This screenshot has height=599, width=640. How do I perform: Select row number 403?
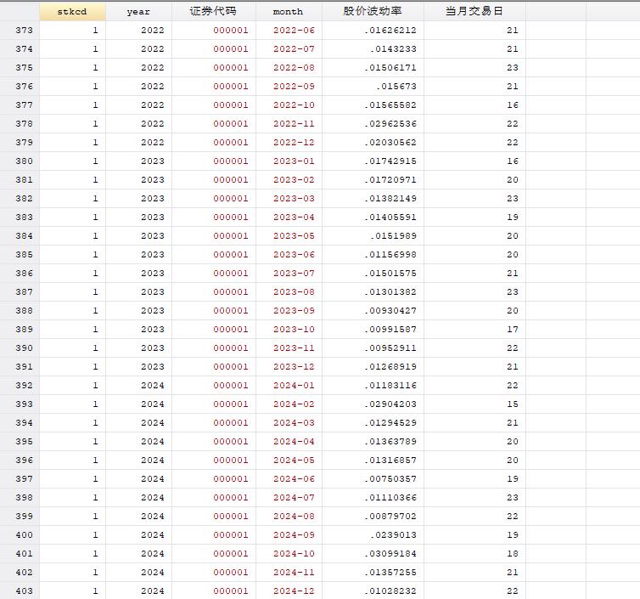click(x=20, y=591)
